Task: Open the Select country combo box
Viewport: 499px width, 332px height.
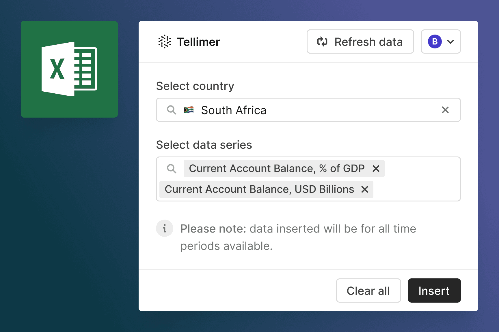Action: click(x=308, y=110)
